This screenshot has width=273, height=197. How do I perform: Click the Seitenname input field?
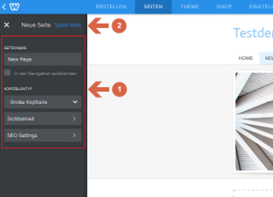tap(43, 59)
